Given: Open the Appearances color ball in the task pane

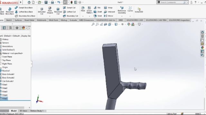Looking at the screenshot, I should [x=202, y=48].
